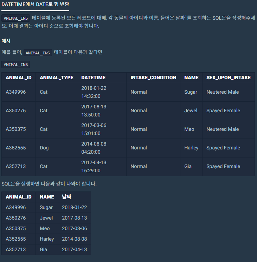Click NAME header in the result table
This screenshot has height=262, width=257.
47,197
